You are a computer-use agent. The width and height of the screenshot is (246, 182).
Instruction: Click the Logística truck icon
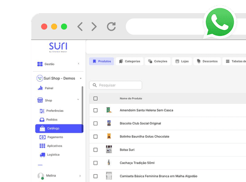(42, 155)
